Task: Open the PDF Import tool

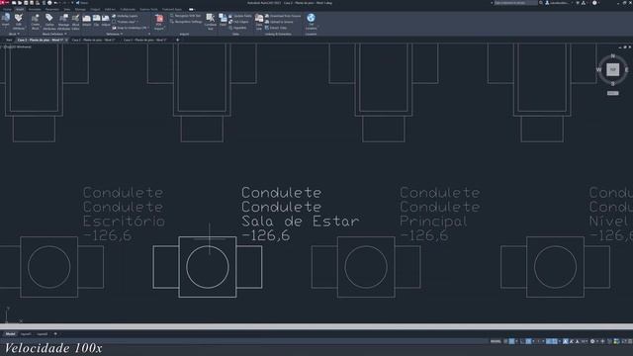Action: tap(159, 22)
